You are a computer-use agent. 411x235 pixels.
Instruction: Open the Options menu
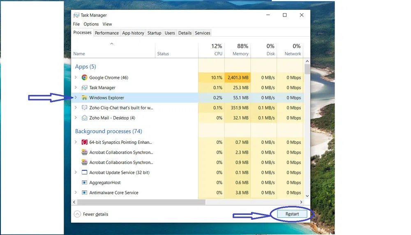click(91, 24)
